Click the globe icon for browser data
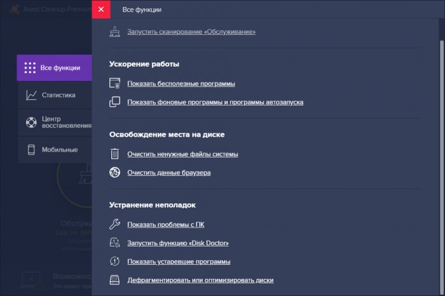Viewport: 445px width, 296px height. pos(115,172)
